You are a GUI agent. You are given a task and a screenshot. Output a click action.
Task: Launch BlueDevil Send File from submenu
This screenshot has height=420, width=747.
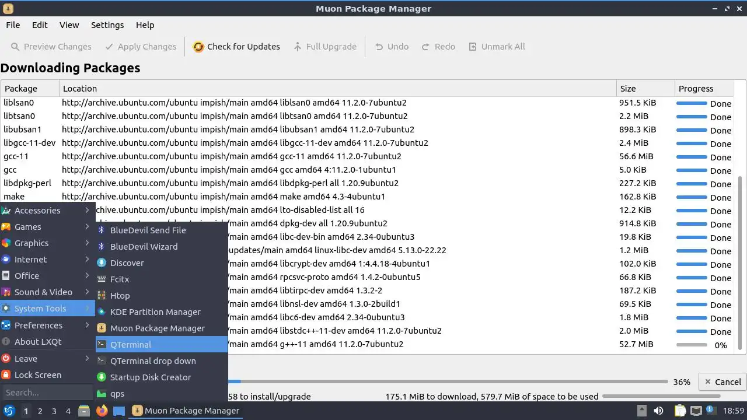point(162,230)
